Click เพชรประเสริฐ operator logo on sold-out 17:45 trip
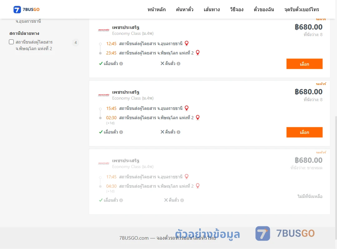This screenshot has height=249, width=337. click(x=104, y=163)
